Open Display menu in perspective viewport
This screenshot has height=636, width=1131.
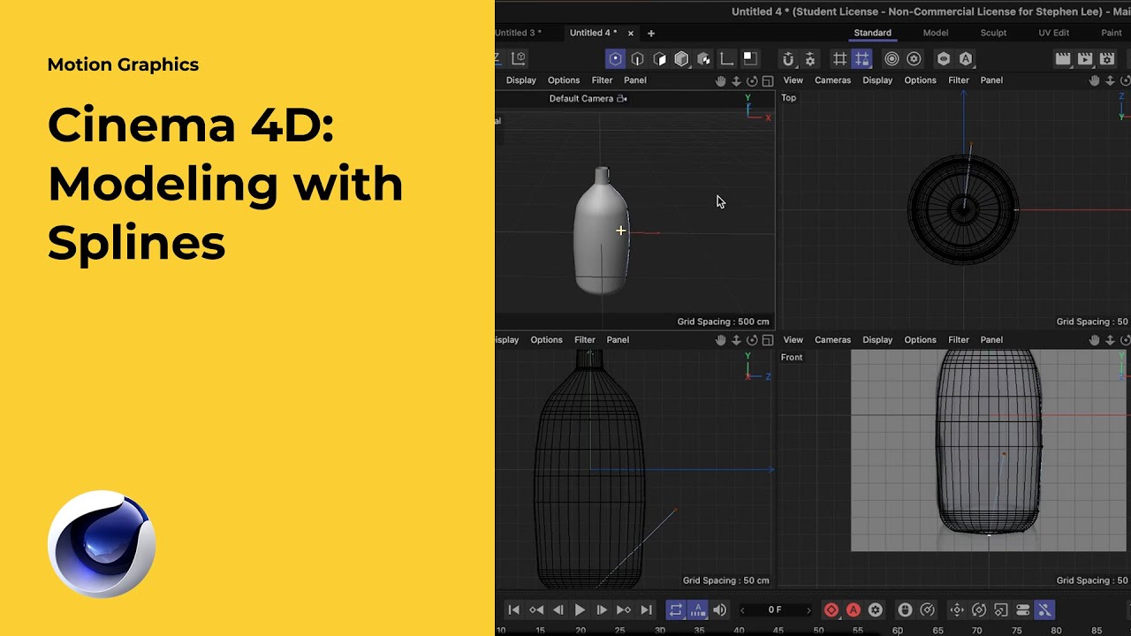tap(521, 80)
